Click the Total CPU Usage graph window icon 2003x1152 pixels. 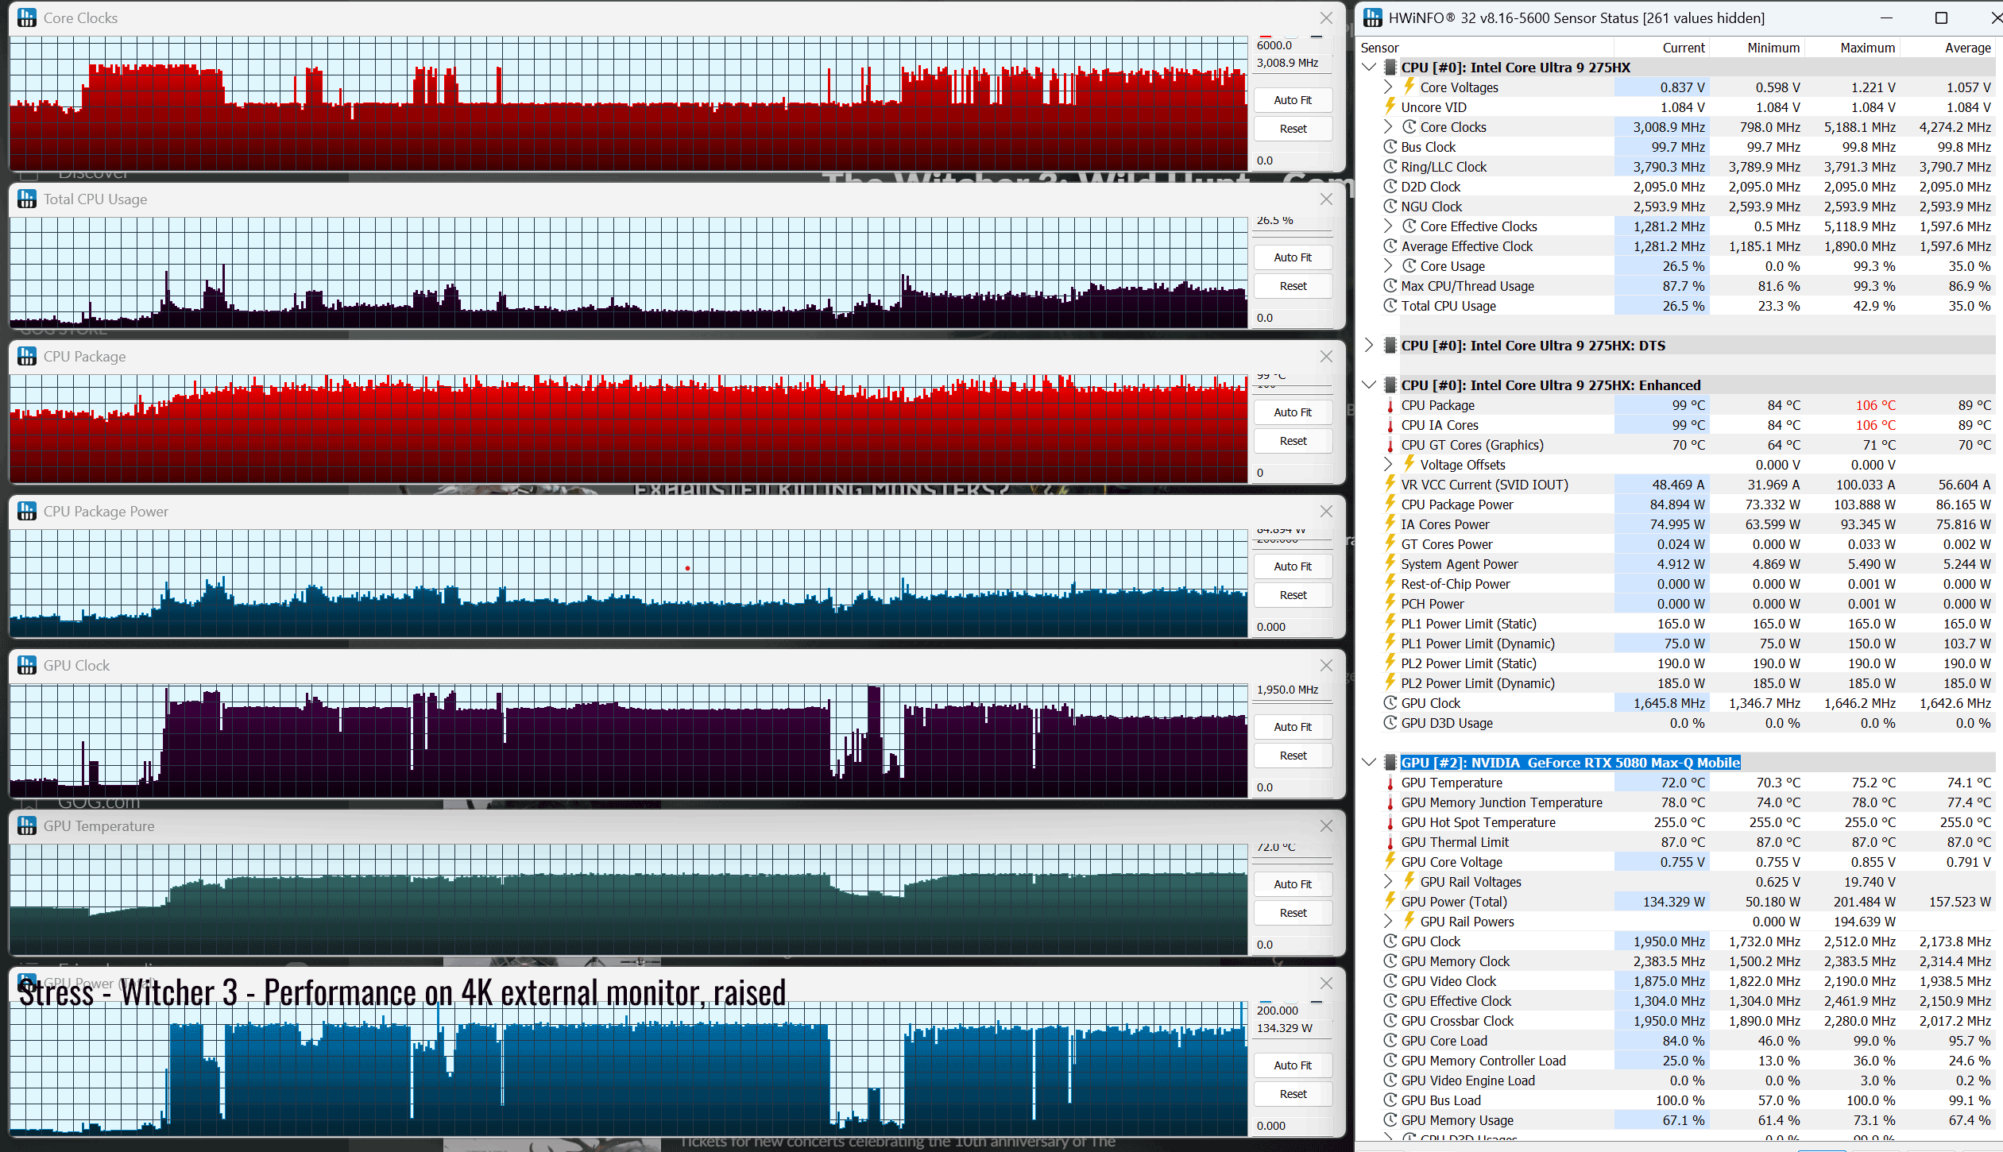(x=27, y=199)
